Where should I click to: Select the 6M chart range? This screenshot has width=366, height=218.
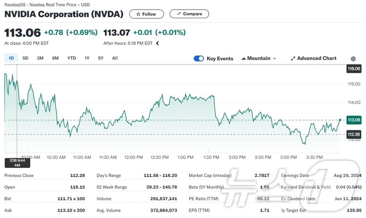(55, 58)
